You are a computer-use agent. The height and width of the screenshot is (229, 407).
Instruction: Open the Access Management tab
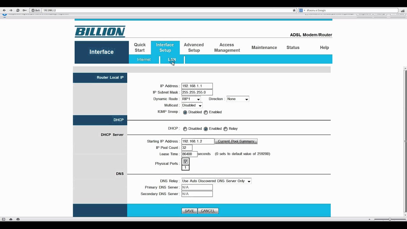[227, 47]
